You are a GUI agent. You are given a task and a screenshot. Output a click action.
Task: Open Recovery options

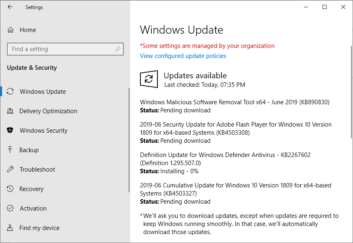31,189
